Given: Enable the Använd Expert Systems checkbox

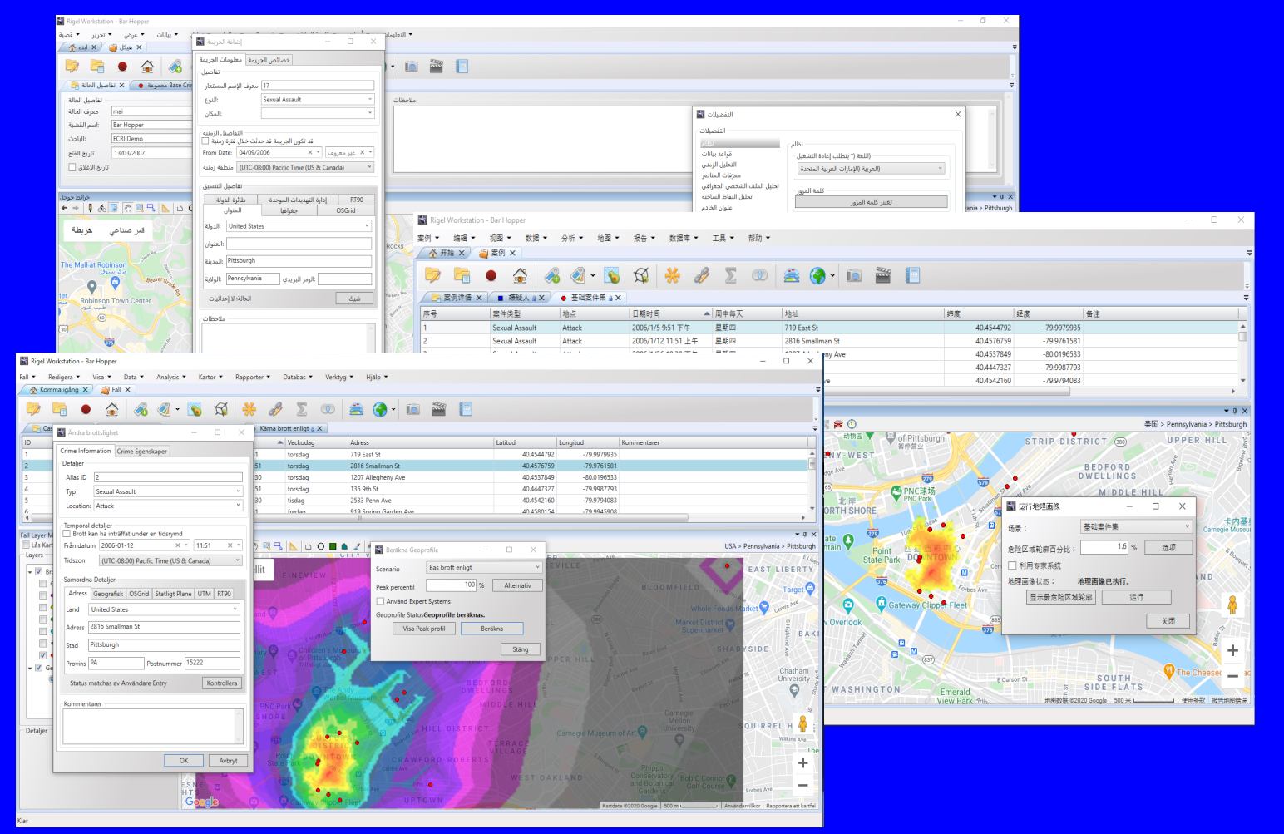Looking at the screenshot, I should point(381,601).
